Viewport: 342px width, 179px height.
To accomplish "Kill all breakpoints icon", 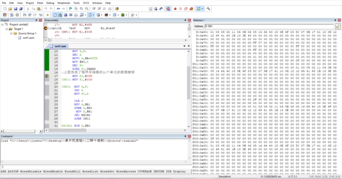I will click(x=191, y=9).
